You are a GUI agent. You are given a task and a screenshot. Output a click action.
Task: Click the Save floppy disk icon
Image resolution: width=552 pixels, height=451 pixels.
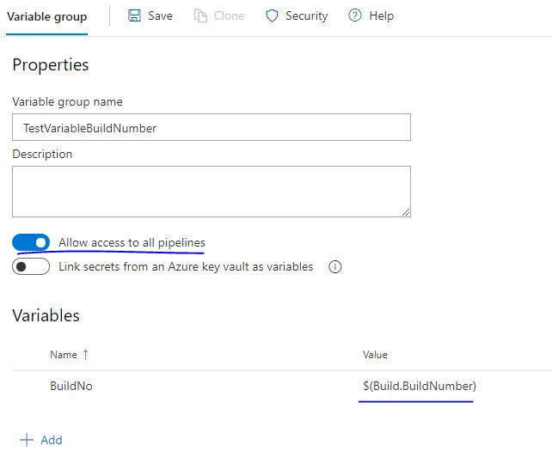point(135,15)
